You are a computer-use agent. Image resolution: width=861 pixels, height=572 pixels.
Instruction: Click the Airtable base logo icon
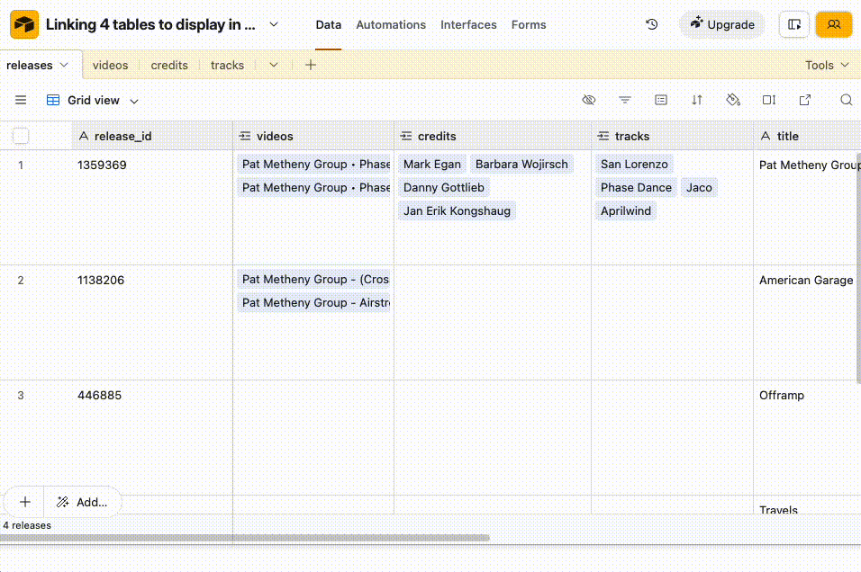point(24,24)
